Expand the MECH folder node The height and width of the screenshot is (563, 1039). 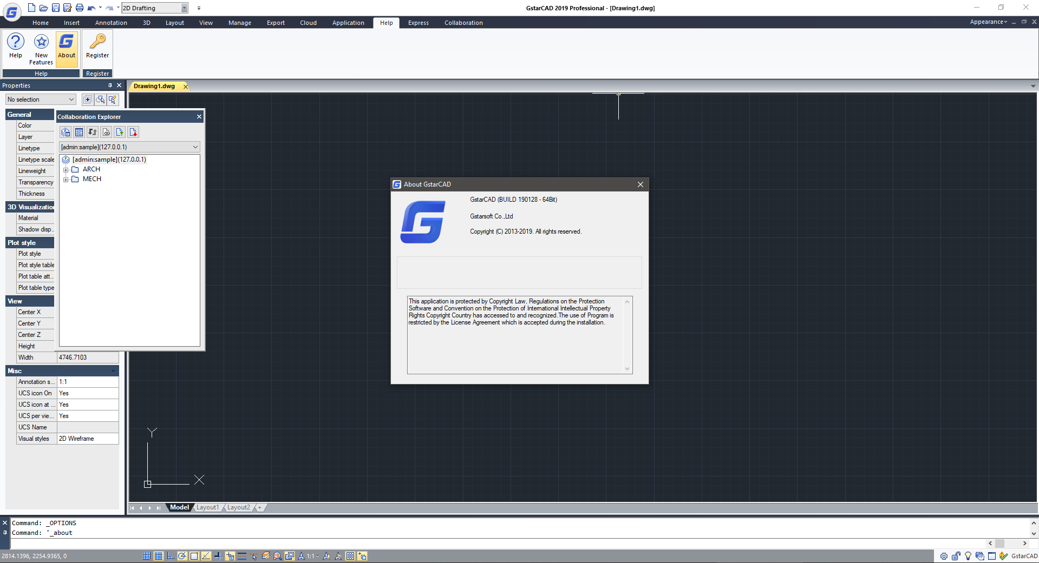click(66, 180)
